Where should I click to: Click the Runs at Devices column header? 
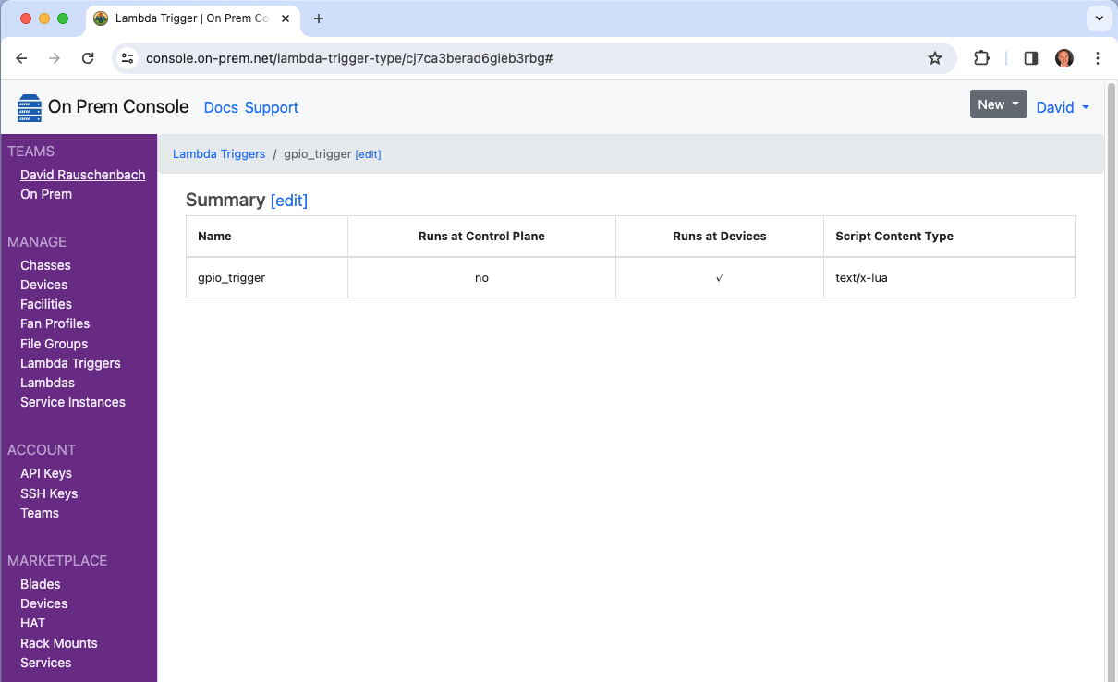click(x=720, y=236)
